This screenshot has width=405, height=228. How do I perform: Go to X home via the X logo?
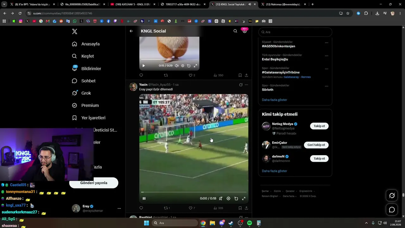coord(75,31)
